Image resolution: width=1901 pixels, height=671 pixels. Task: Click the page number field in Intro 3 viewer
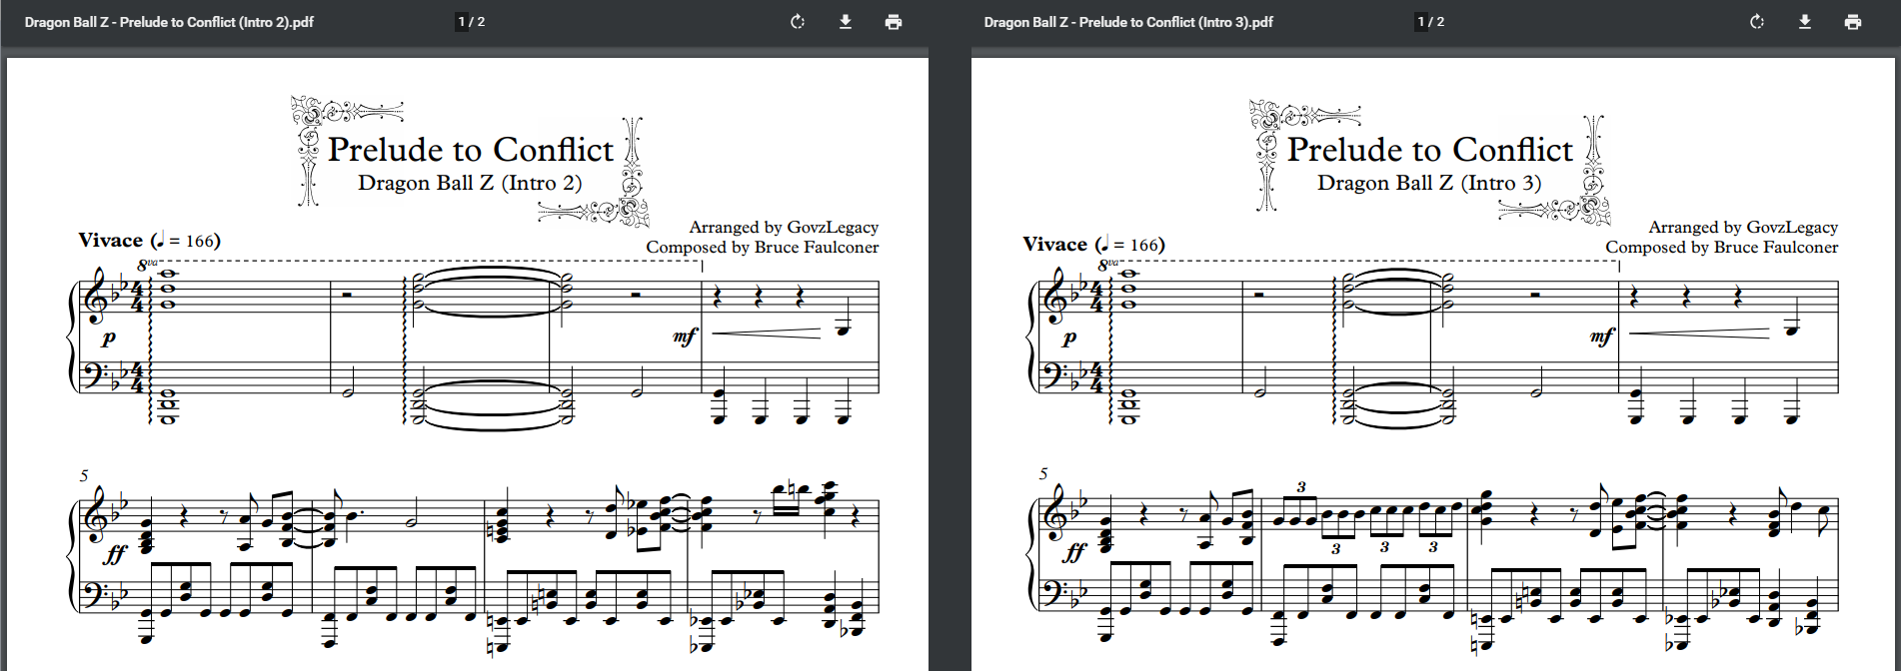(1421, 22)
